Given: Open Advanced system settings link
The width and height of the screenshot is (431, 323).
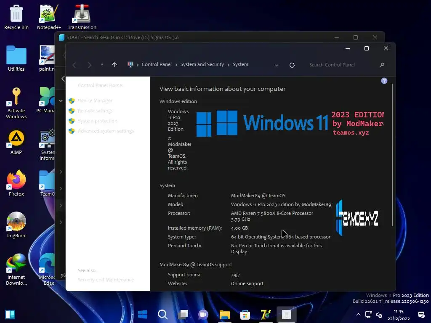Looking at the screenshot, I should pyautogui.click(x=106, y=131).
